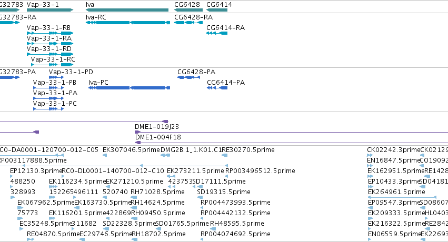The height and width of the screenshot is (242, 448).
Task: Click the EK307046.5prime EST label
Action: (x=131, y=150)
